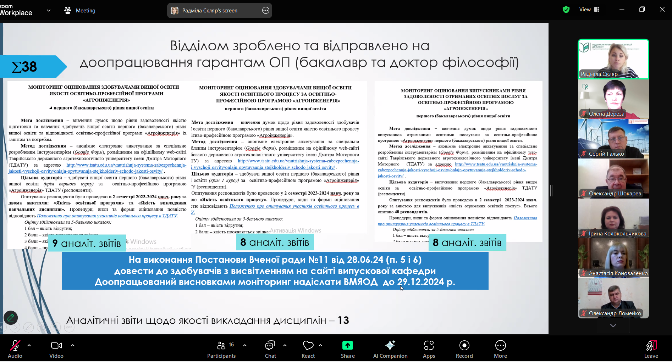Expand chat options arrow beside Chat
Image resolution: width=672 pixels, height=362 pixels.
[x=285, y=345]
